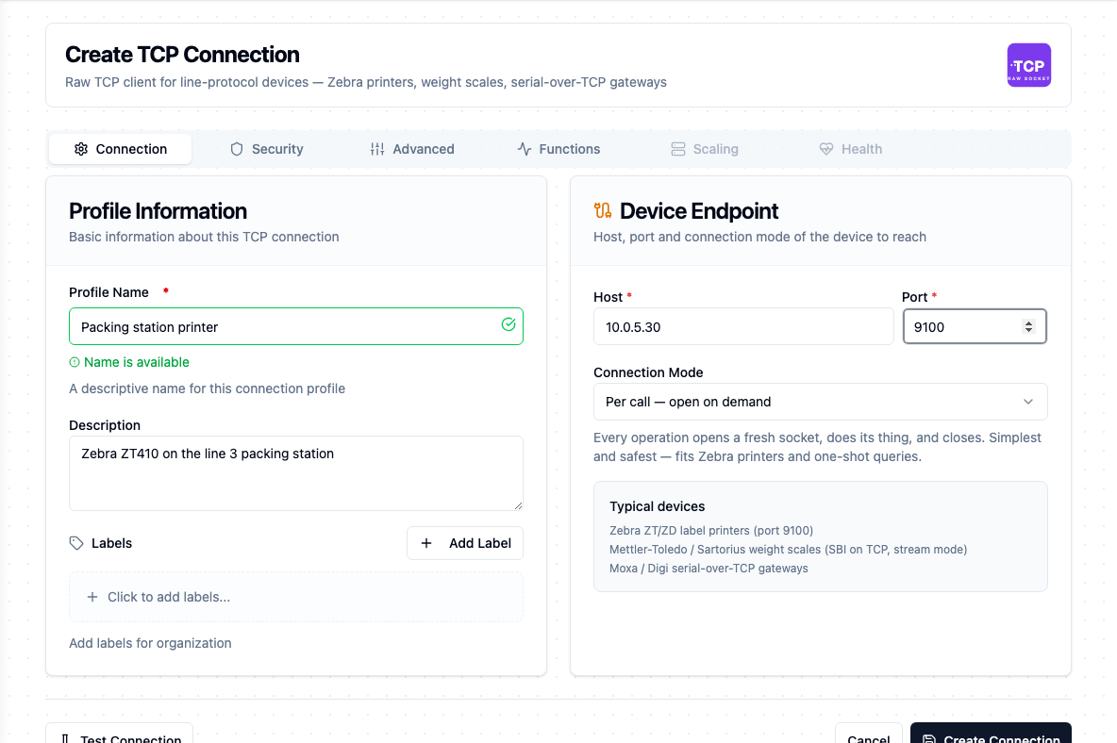Focus the Host input field
This screenshot has width=1117, height=743.
point(743,326)
